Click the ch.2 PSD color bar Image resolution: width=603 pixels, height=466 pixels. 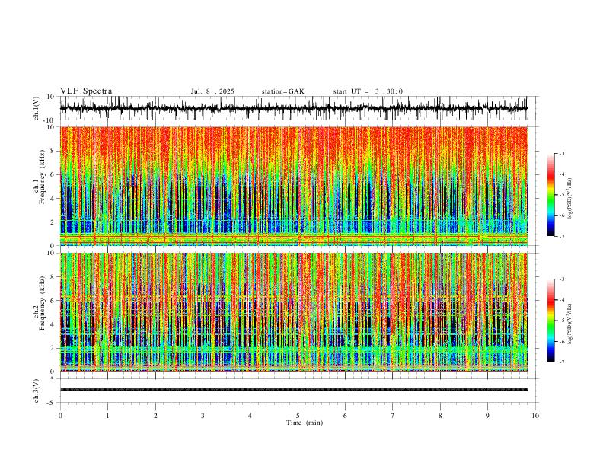click(550, 321)
